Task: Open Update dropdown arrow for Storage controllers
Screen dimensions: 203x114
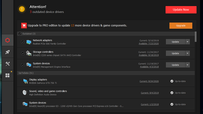Action: coord(187,53)
